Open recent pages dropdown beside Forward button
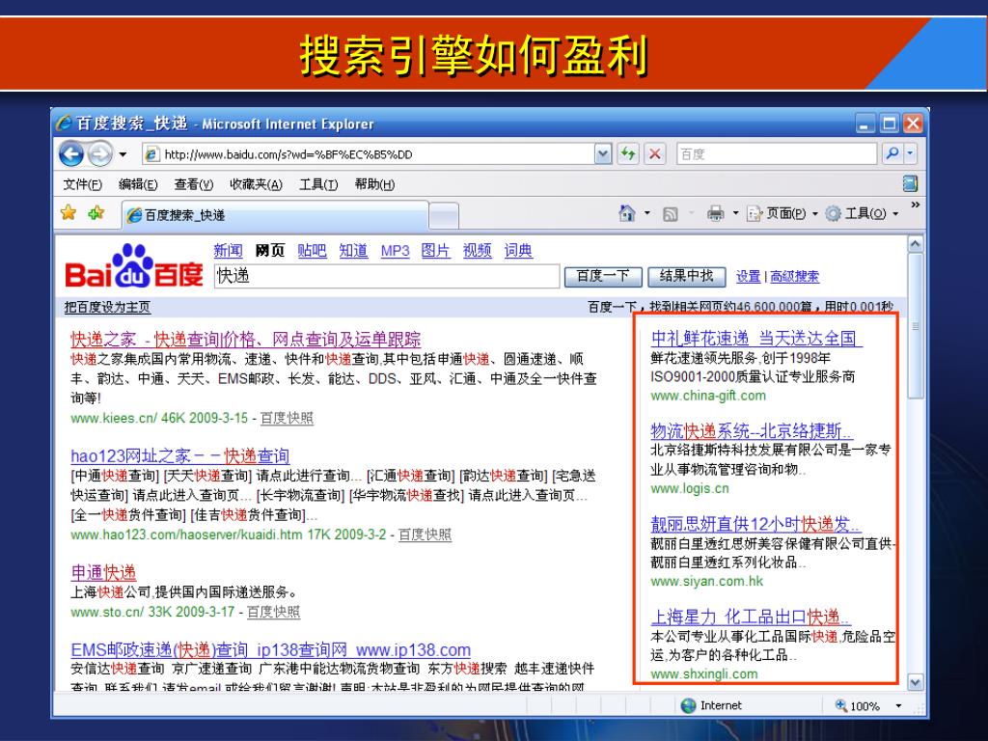The width and height of the screenshot is (988, 741). click(123, 154)
